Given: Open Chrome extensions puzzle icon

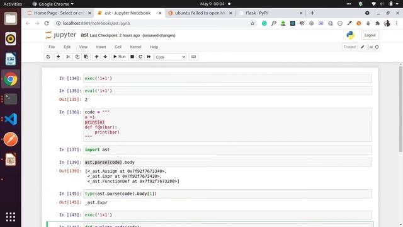Looking at the screenshot, I should tap(377, 23).
